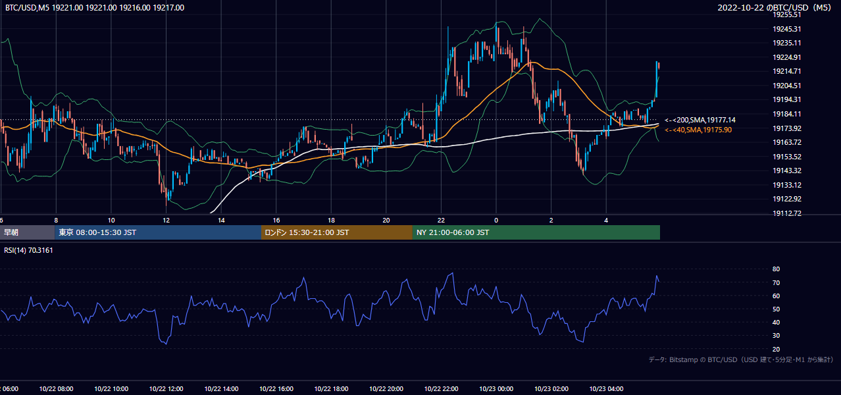This screenshot has width=841, height=395.
Task: Click the RSI scale value 40
Action: 777,322
